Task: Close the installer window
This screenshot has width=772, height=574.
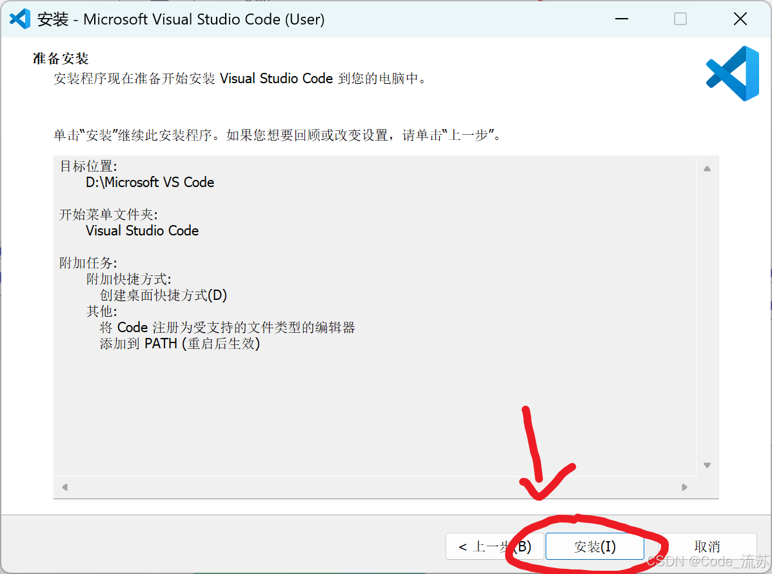Action: (x=740, y=19)
